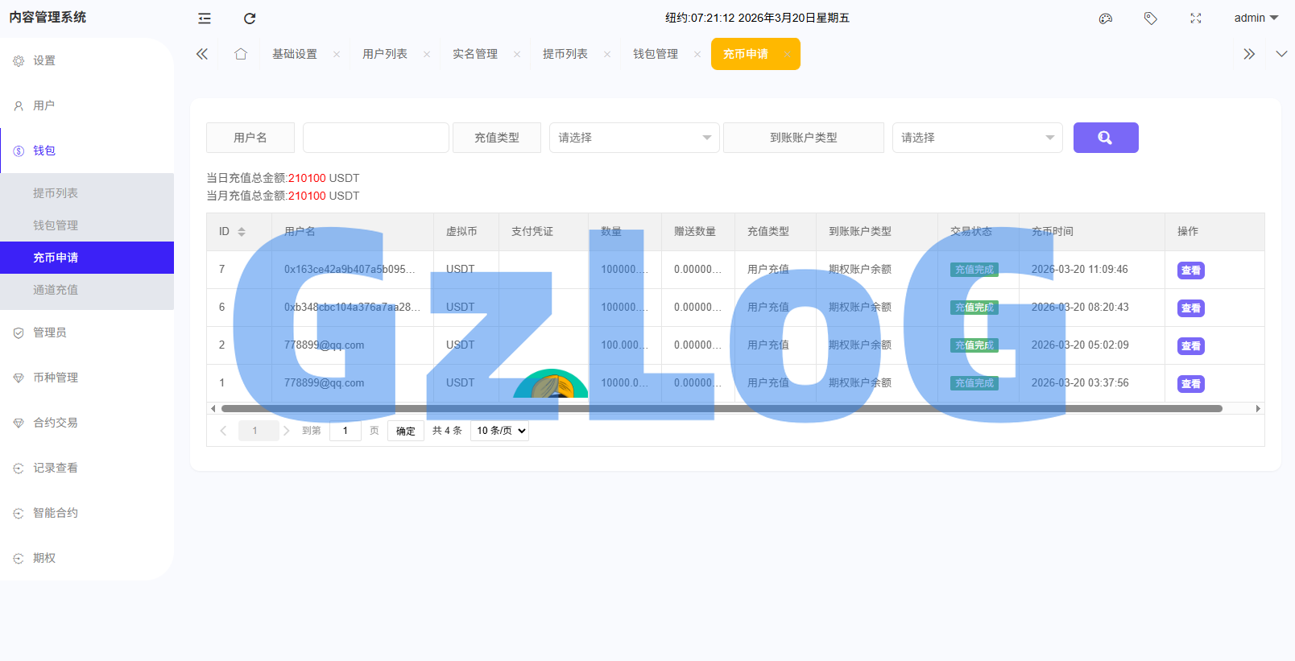Change the 10 条/页 page size selector
1295x661 pixels.
point(499,431)
